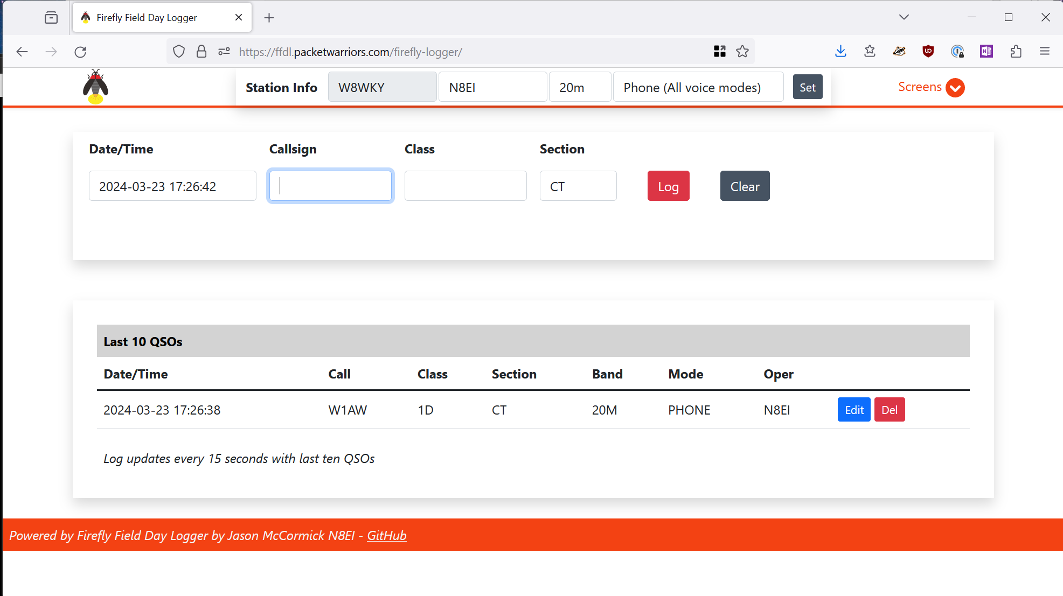Open a new browser tab
This screenshot has height=596, width=1063.
(269, 18)
